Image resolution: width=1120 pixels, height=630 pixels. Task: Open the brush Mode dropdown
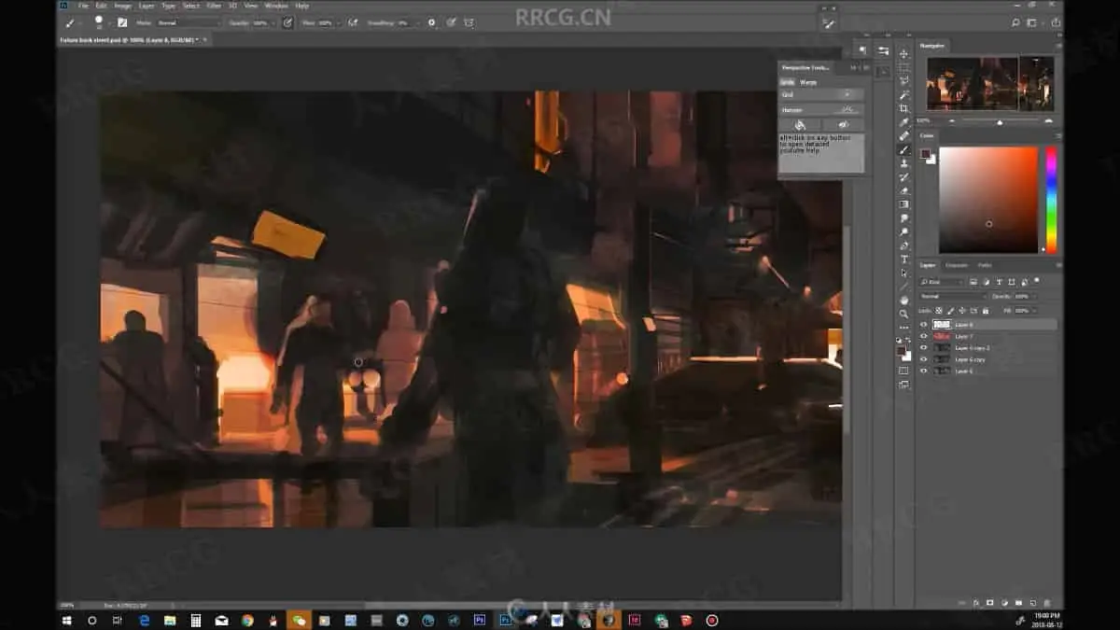tap(189, 22)
